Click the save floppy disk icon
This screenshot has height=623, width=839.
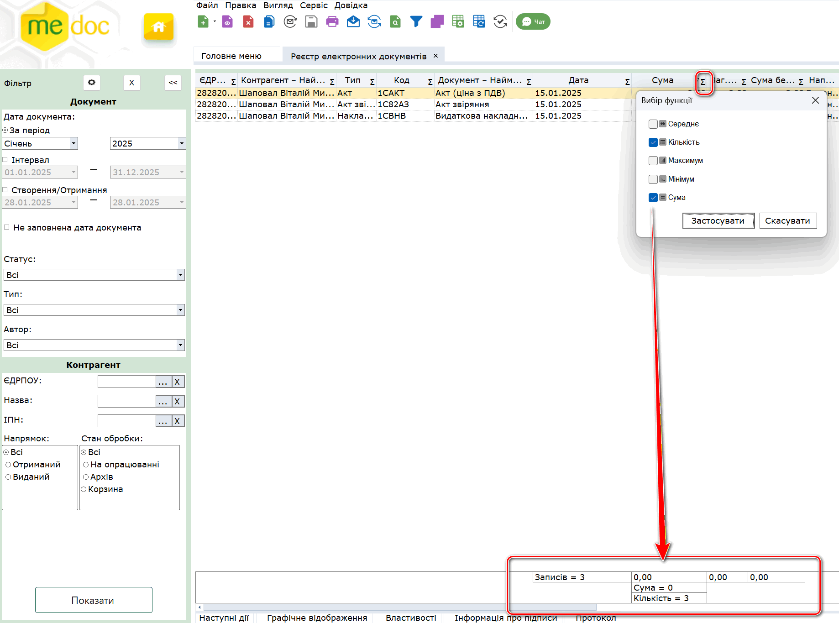coord(311,21)
